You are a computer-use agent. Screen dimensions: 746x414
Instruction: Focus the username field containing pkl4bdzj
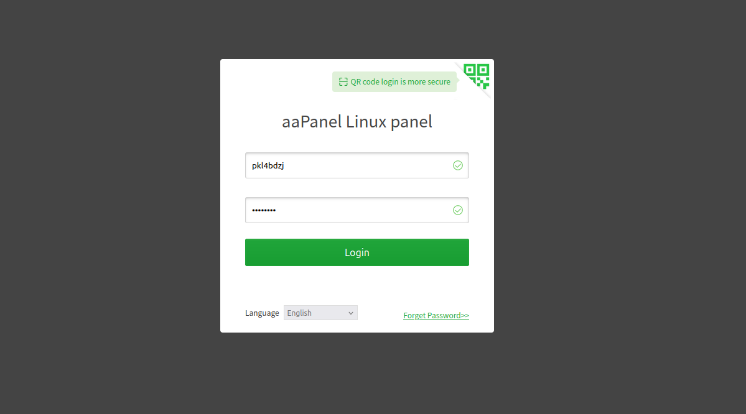[357, 165]
